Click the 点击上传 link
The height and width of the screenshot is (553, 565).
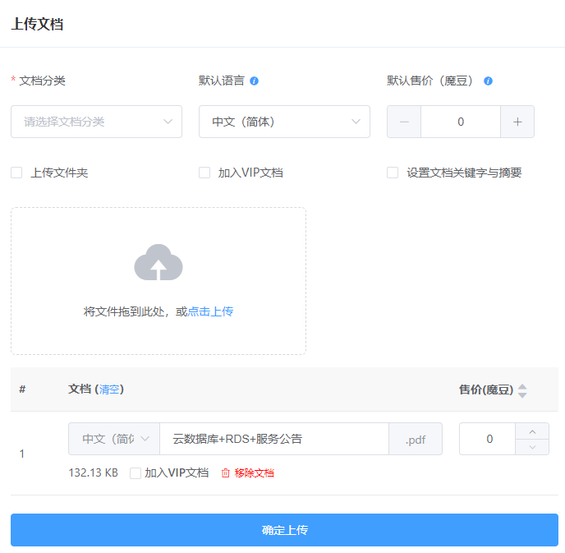click(x=211, y=311)
